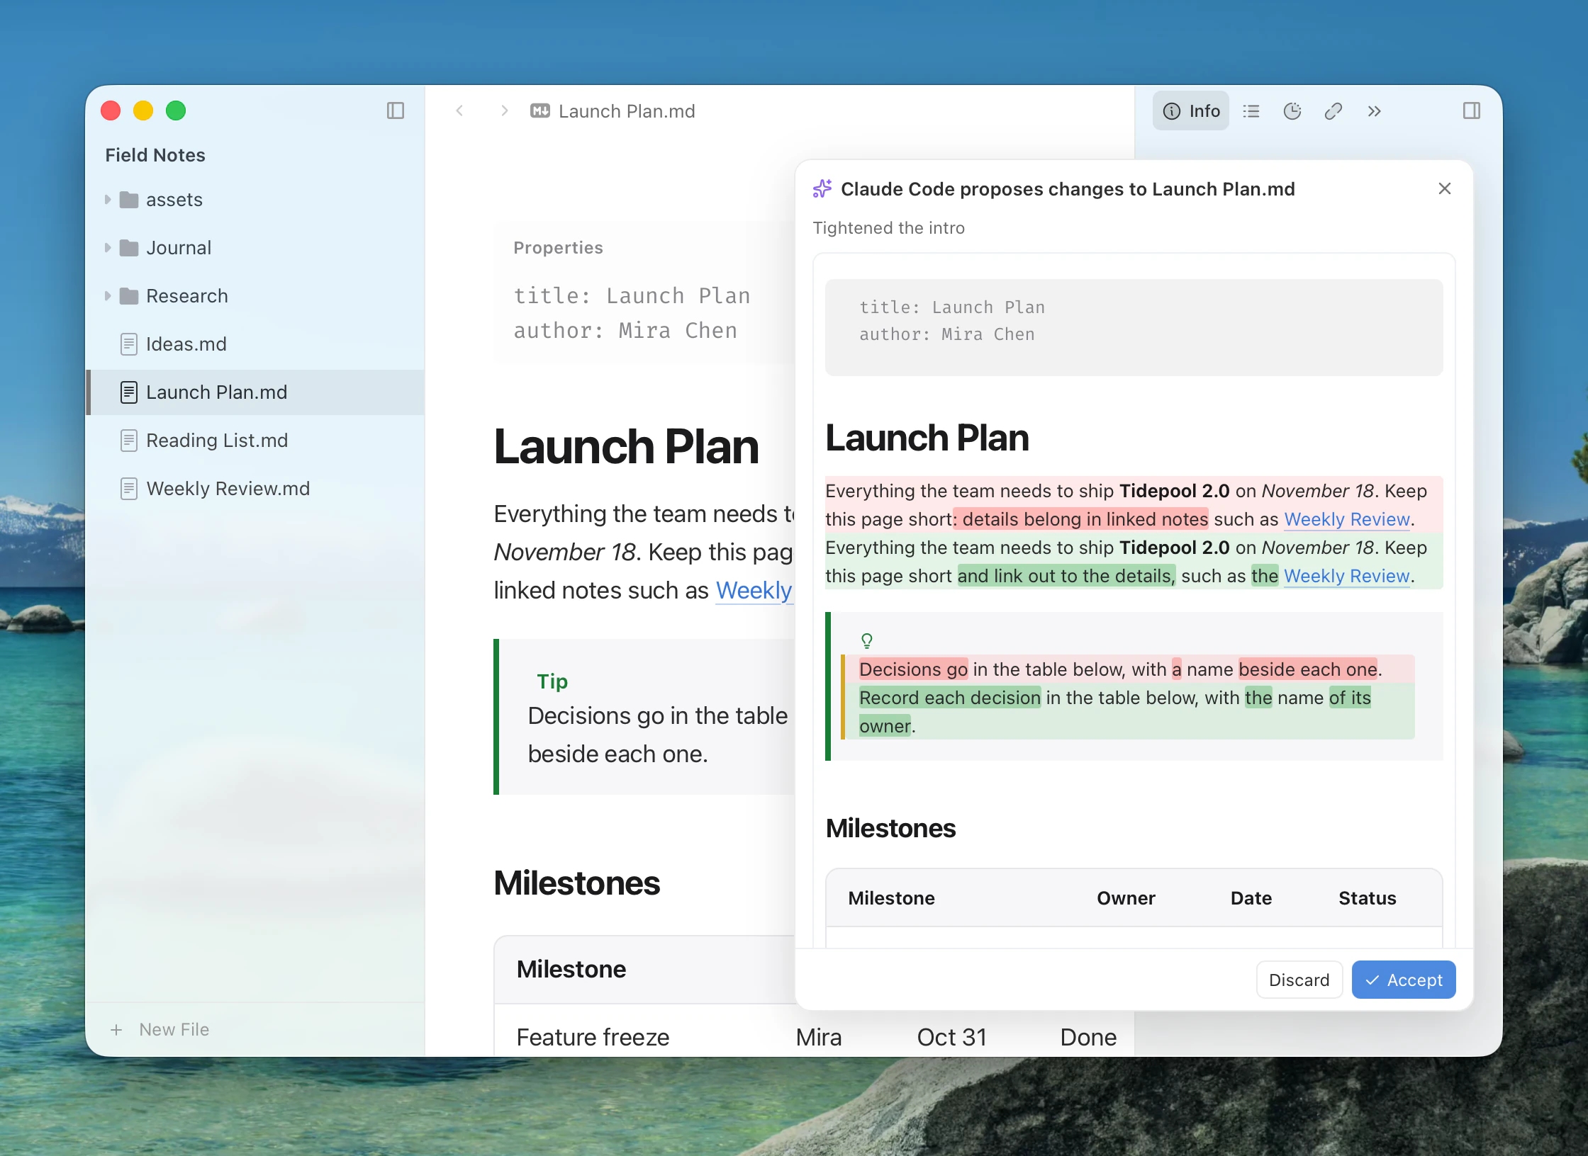
Task: Expand the Research folder
Action: (108, 296)
